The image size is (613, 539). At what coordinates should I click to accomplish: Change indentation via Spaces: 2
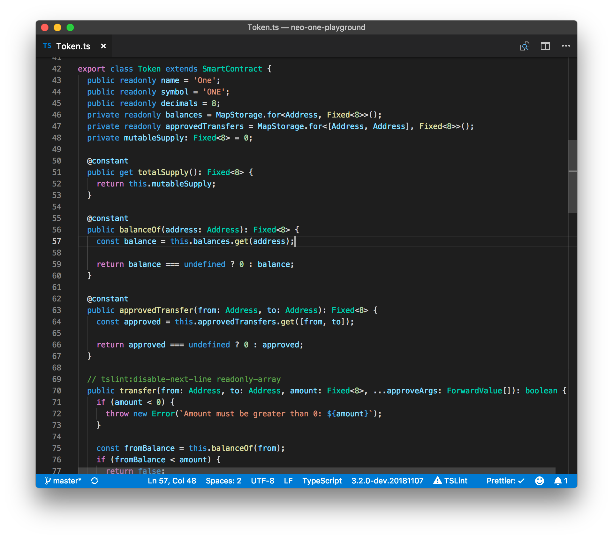tap(223, 481)
